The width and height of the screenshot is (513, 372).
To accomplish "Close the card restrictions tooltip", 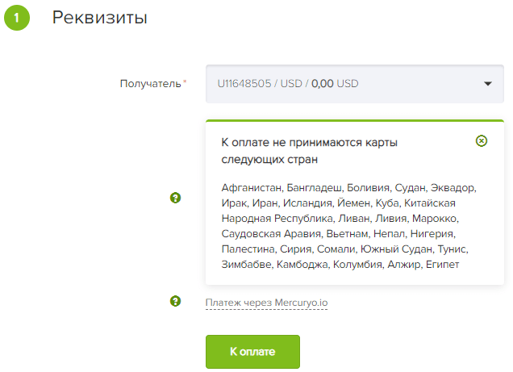I will tap(482, 141).
